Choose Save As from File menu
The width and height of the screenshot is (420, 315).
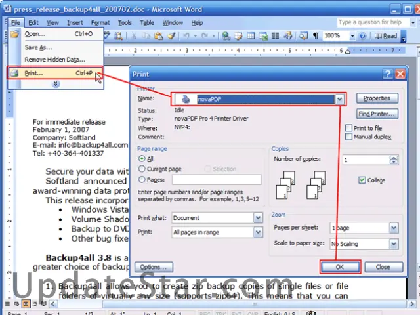[55, 47]
